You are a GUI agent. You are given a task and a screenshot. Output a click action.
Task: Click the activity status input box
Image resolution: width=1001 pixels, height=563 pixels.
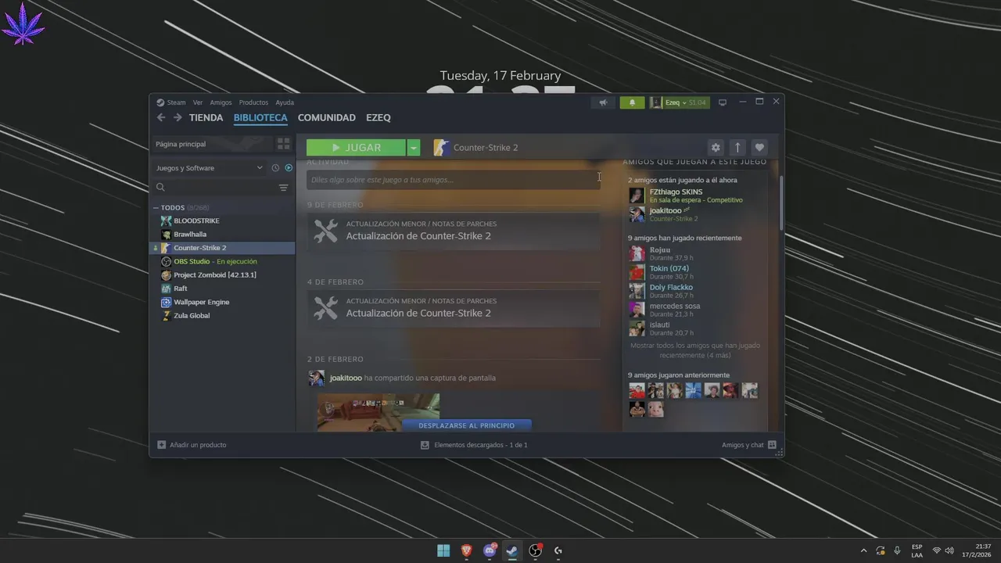click(x=453, y=180)
